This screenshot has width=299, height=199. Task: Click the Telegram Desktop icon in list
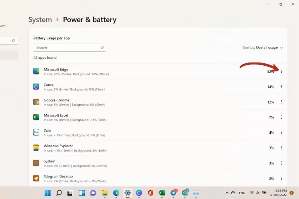[x=36, y=178]
